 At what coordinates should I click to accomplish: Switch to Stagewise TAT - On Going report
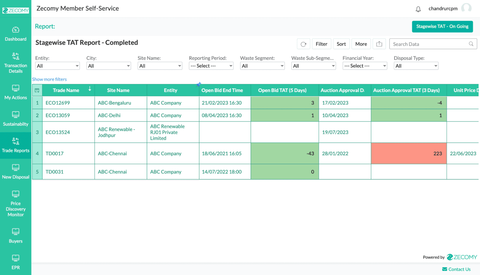coord(442,26)
